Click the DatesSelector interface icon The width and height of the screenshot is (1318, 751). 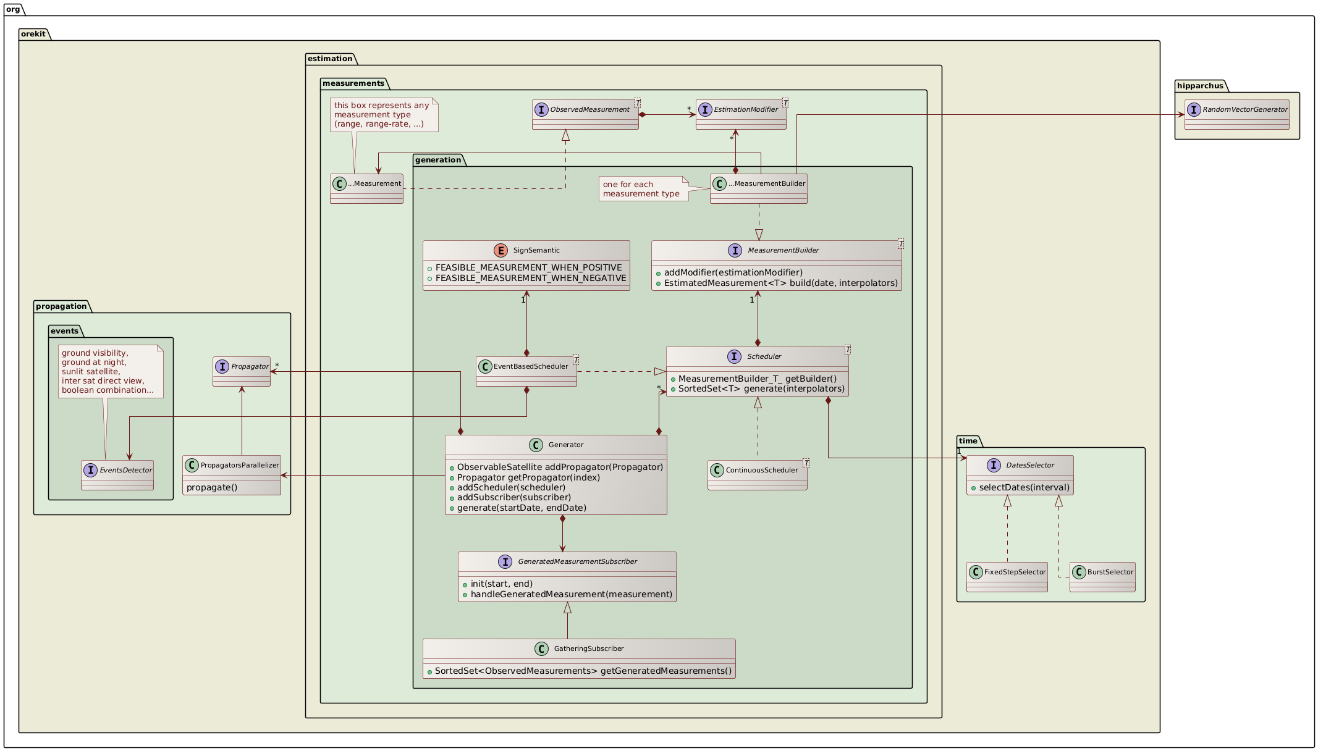[995, 465]
